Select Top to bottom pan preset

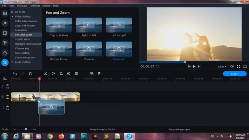[x=59, y=25]
